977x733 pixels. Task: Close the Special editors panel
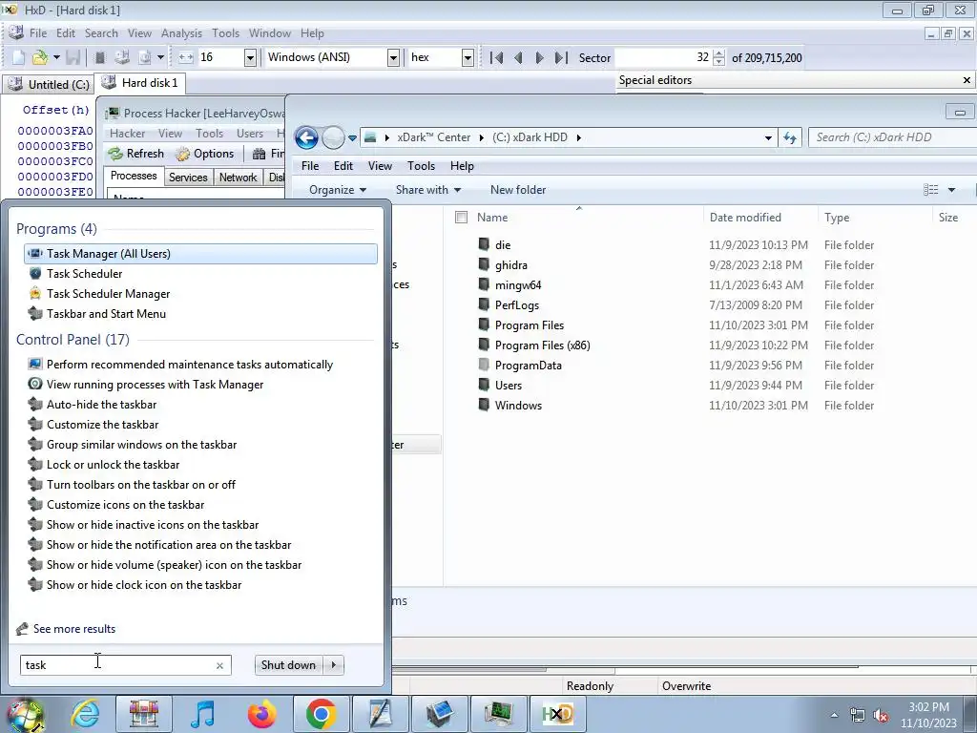coord(967,80)
